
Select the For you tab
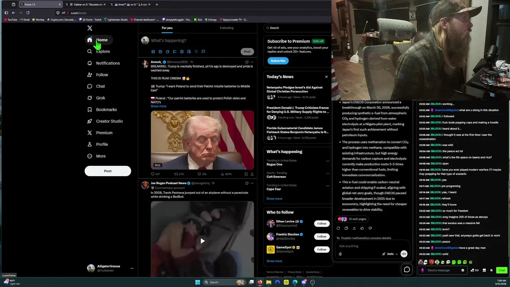(167, 28)
